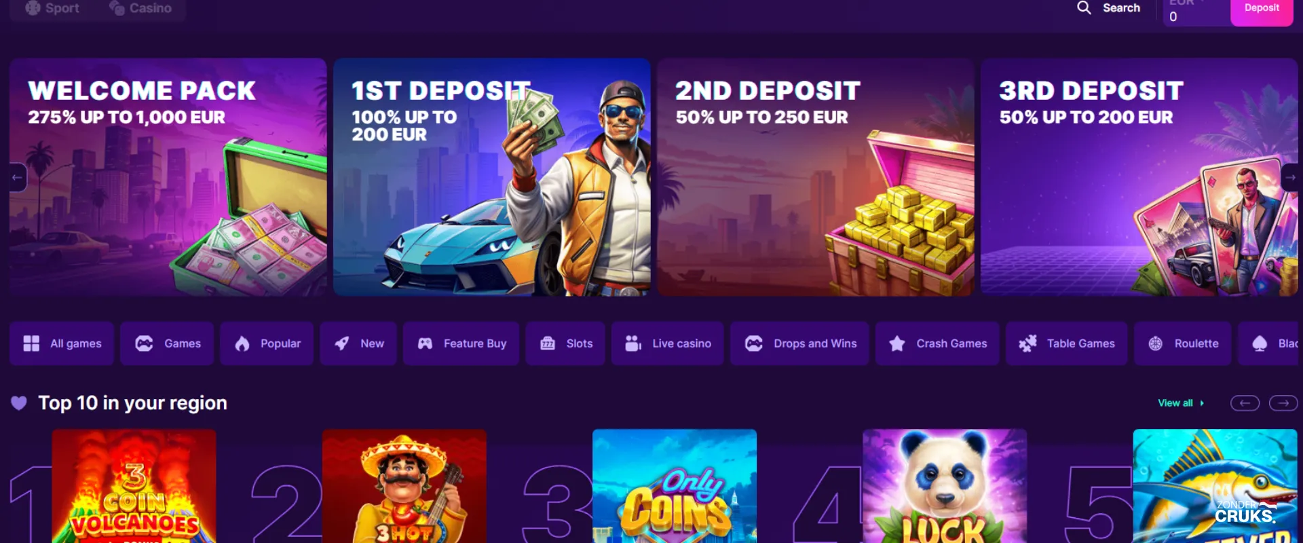Screen dimensions: 1303x543
Task: Open the Welcome Pack 275% banner
Action: (168, 177)
